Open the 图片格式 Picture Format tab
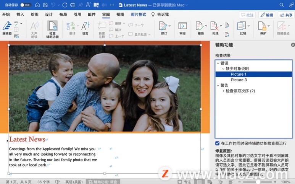 139,14
